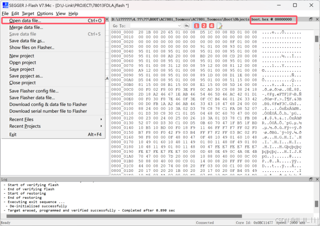Click the Ready status bar text

[5, 223]
